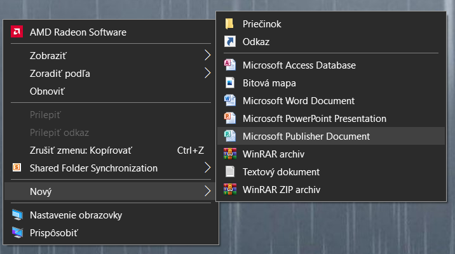455x254 pixels.
Task: Click the Microsoft Publisher Document icon
Action: pyautogui.click(x=229, y=137)
